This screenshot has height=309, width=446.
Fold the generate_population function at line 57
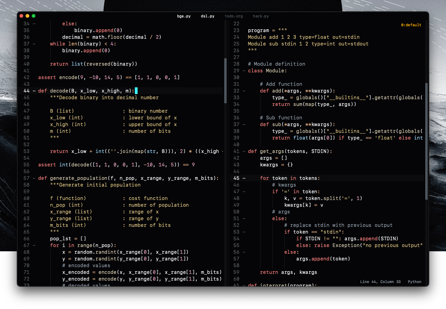point(34,178)
